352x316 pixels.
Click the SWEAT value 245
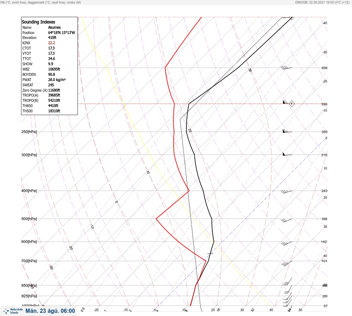pos(51,85)
